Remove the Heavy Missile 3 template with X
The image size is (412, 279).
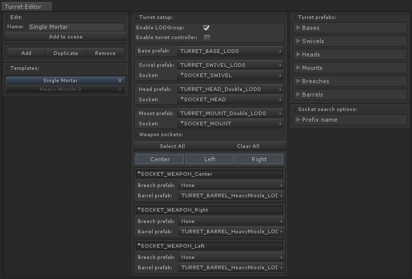pos(120,89)
